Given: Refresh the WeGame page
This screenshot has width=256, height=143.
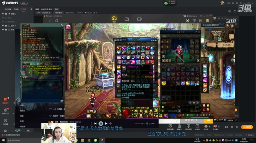Looking at the screenshot, I should click(x=57, y=21).
